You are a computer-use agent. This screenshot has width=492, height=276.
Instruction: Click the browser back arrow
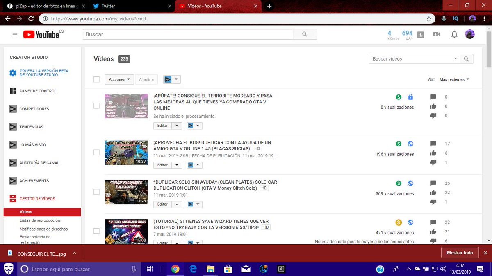click(x=8, y=18)
